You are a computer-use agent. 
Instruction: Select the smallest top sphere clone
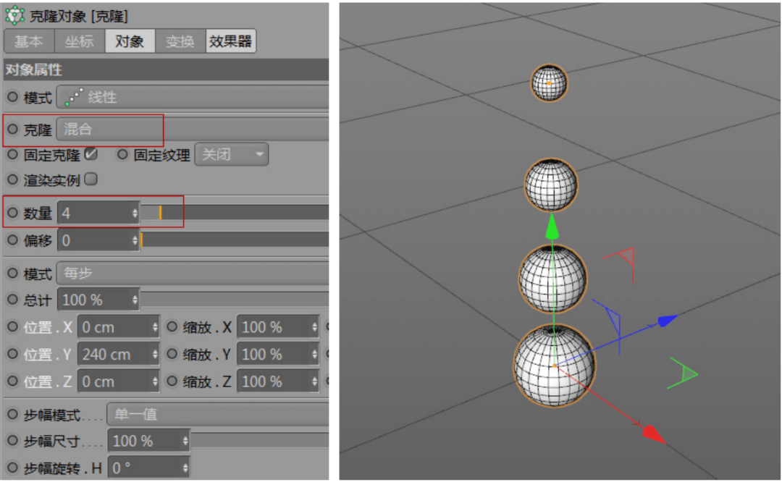pyautogui.click(x=549, y=83)
